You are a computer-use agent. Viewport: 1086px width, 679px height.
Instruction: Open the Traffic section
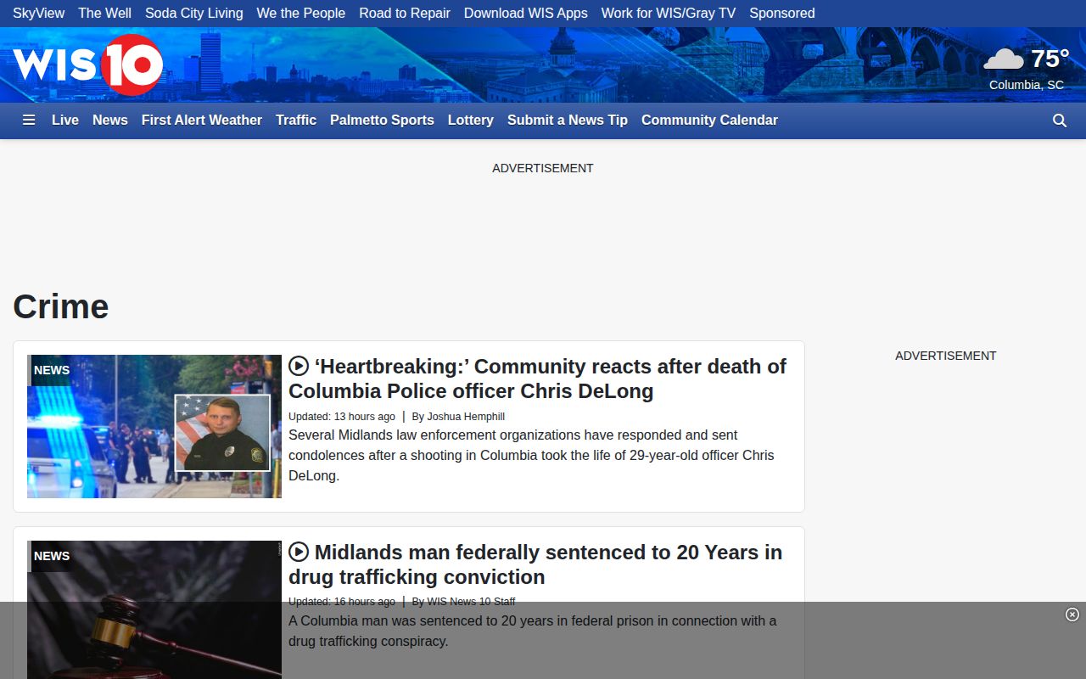tap(296, 121)
